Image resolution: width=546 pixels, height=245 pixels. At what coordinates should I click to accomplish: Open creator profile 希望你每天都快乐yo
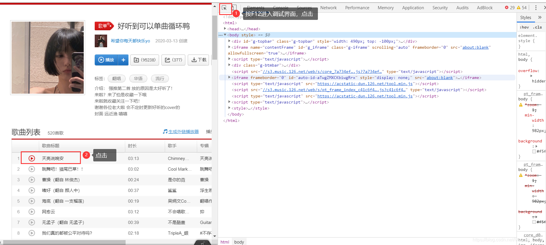130,41
